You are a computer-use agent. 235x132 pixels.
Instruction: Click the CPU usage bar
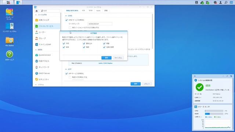click(214, 111)
